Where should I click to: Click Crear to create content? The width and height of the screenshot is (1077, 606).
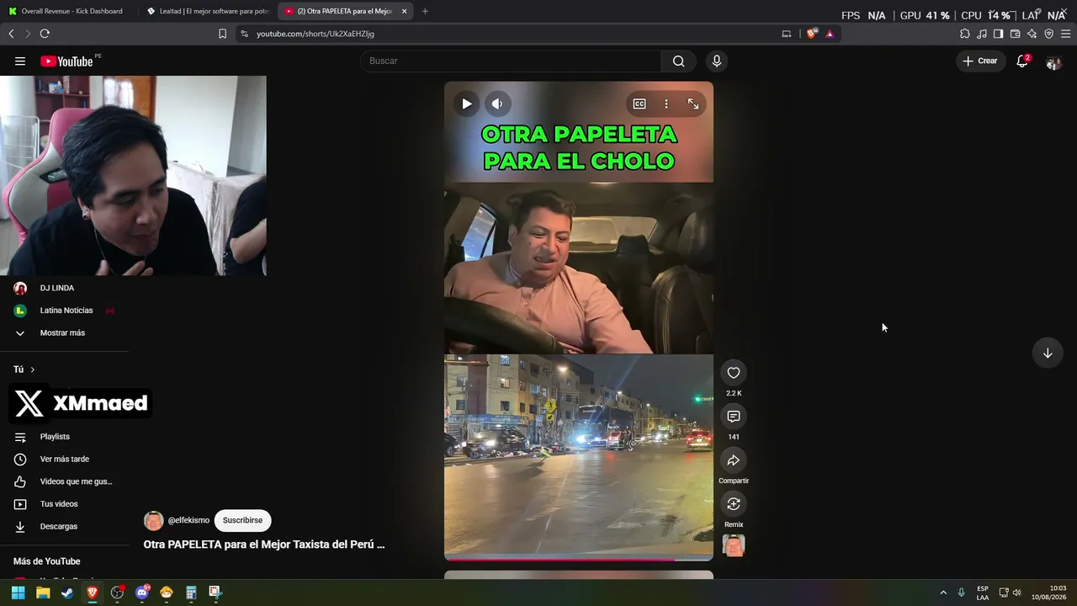pos(980,61)
